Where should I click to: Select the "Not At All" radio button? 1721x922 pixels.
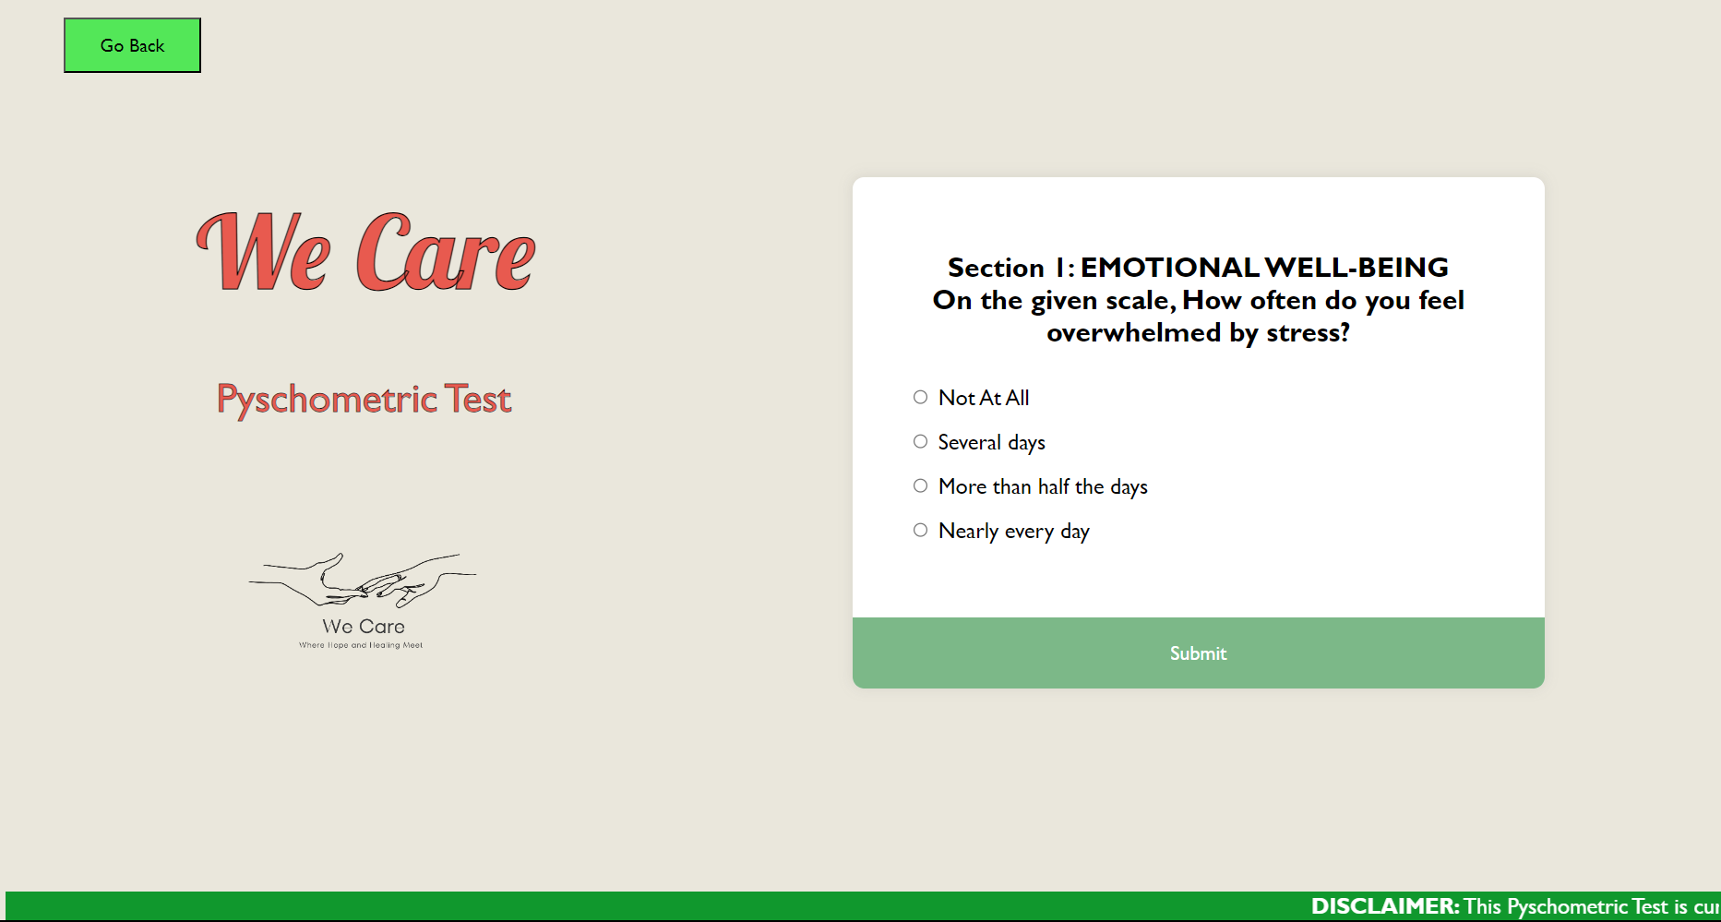tap(919, 397)
